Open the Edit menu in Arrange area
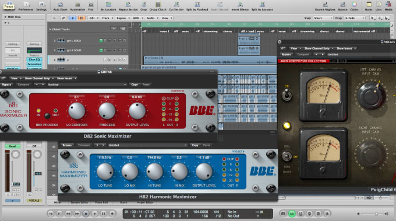 [93, 18]
